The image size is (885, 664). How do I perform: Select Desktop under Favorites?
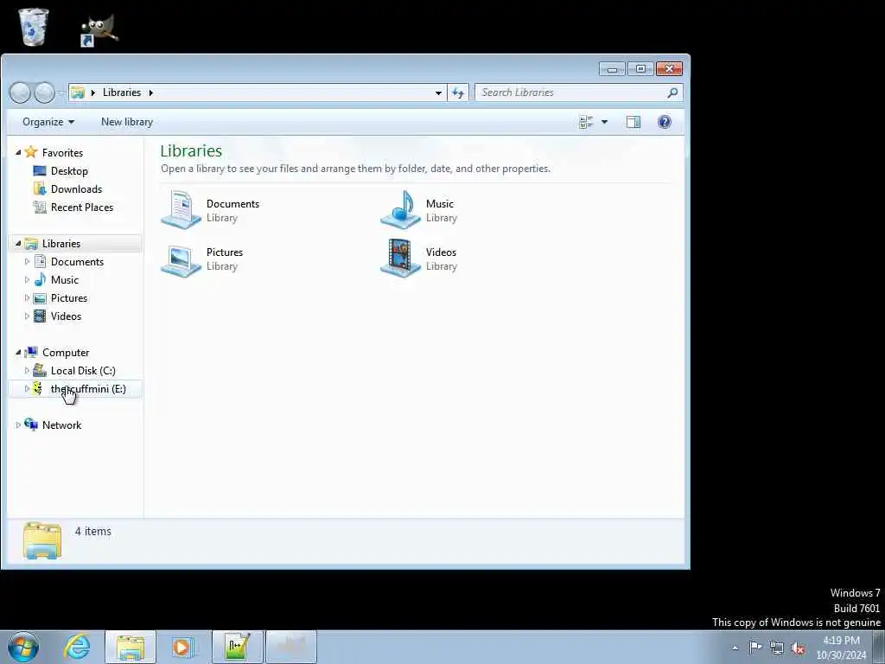69,171
